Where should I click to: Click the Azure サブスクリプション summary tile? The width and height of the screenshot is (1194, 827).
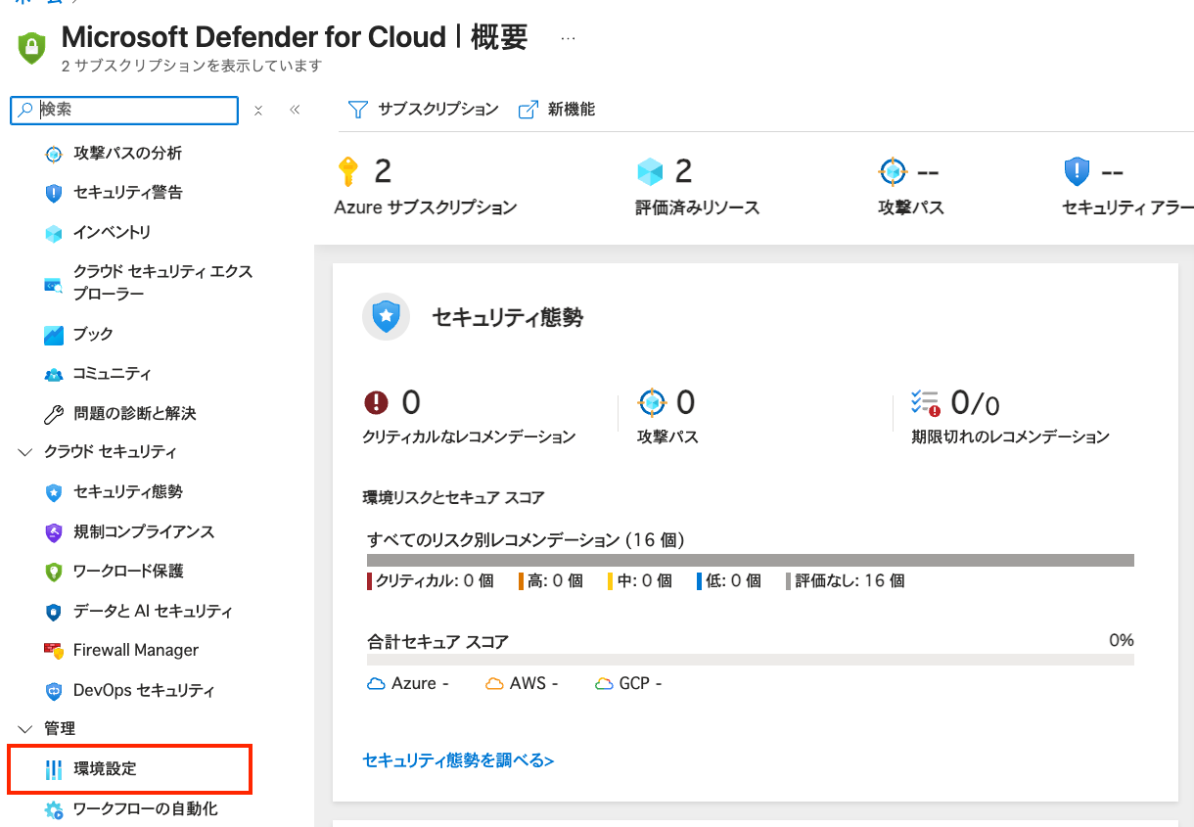(x=426, y=186)
